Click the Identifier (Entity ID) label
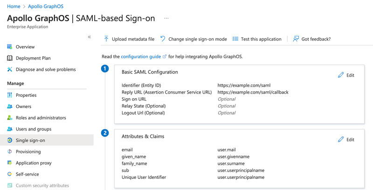Viewport: 373px width, 190px height. pyautogui.click(x=141, y=85)
